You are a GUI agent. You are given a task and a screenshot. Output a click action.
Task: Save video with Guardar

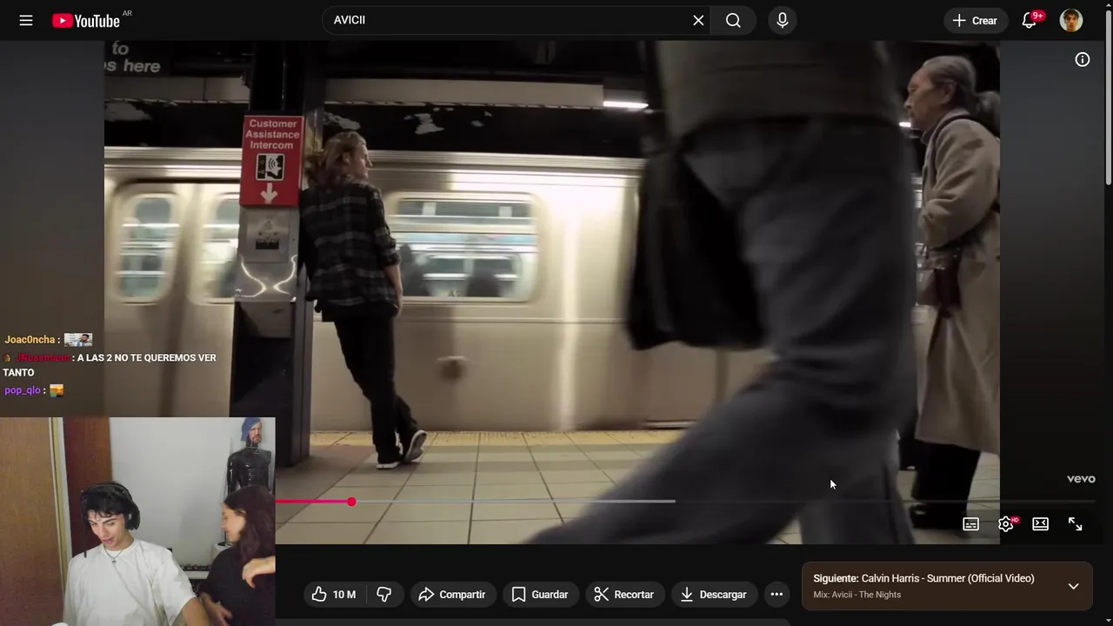(540, 594)
